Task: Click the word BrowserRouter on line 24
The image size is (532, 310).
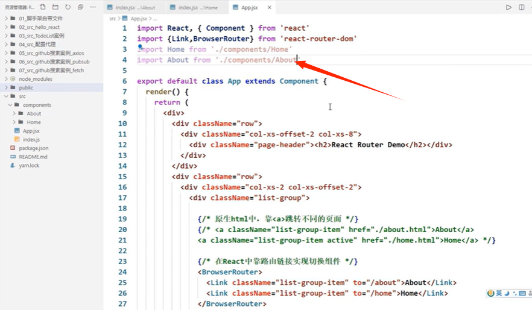Action: pos(230,272)
